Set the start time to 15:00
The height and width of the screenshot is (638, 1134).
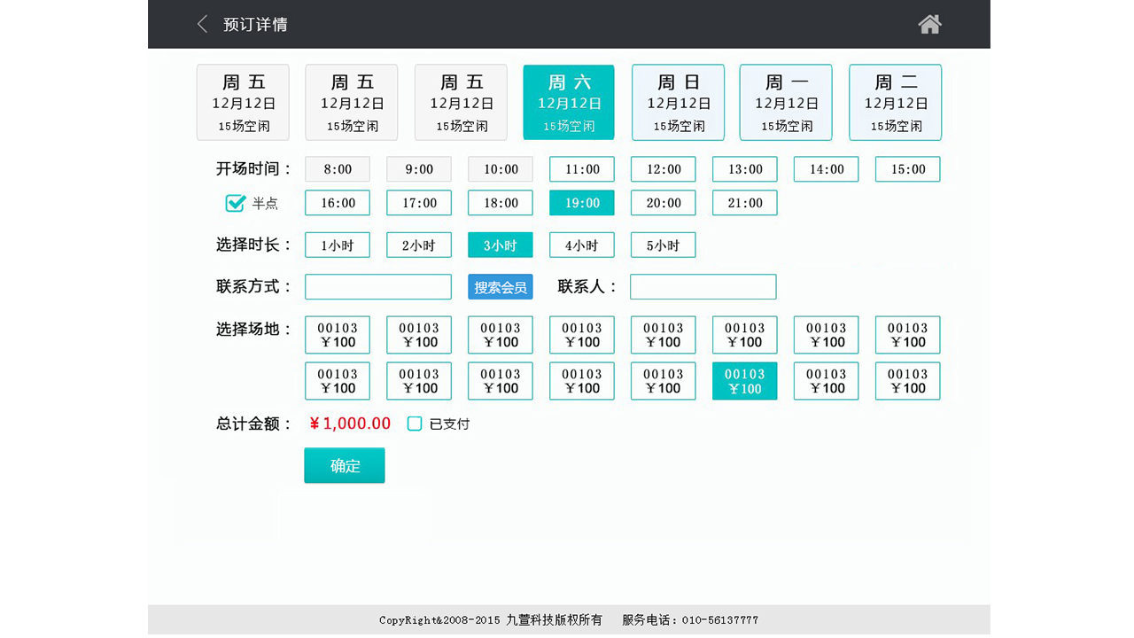(x=908, y=169)
